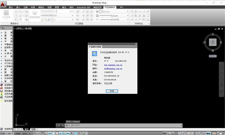Toggle layer on/off lightbulb in layer dropdown
The width and height of the screenshot is (225, 135).
pyautogui.click(x=42, y=19)
